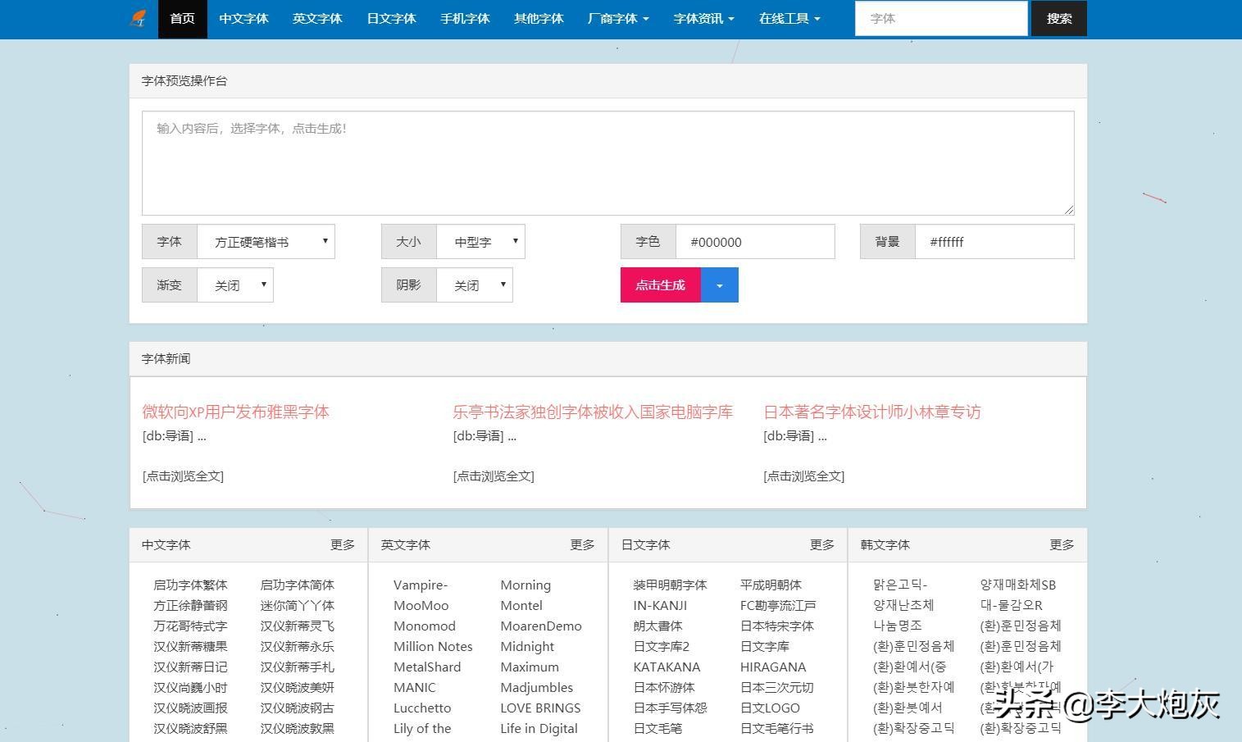Expand the arrow beside 点击生成

point(719,285)
